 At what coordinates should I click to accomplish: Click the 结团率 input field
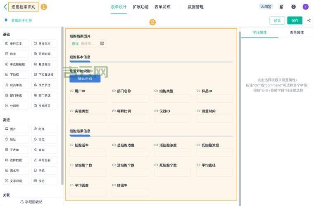(130, 193)
